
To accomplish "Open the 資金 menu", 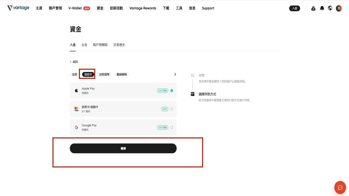I will point(100,8).
